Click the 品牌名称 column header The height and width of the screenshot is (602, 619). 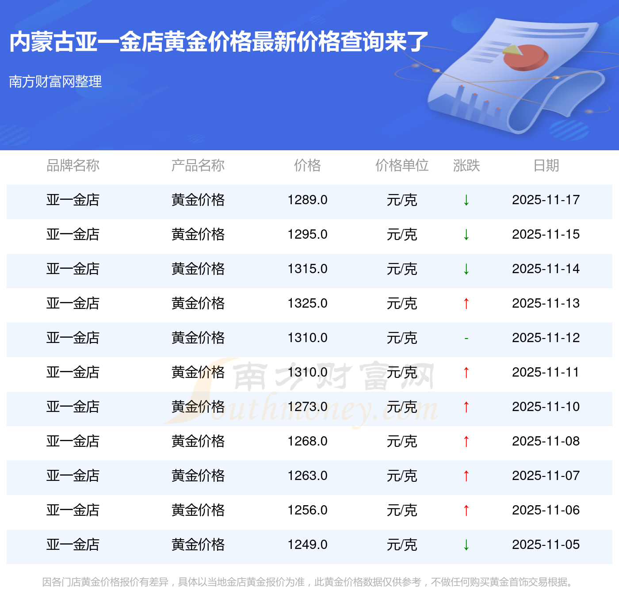[73, 165]
